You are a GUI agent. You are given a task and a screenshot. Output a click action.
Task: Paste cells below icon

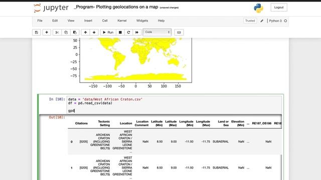tap(75, 32)
